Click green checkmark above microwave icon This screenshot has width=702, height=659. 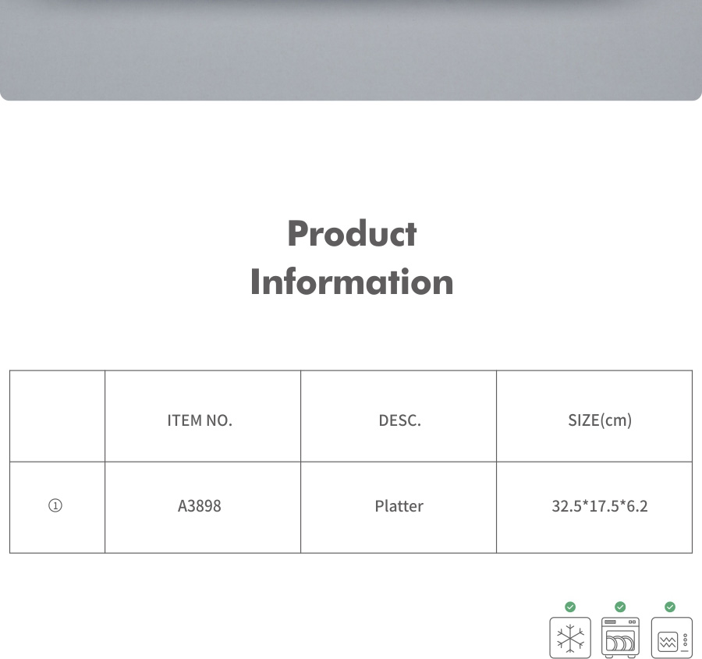670,607
